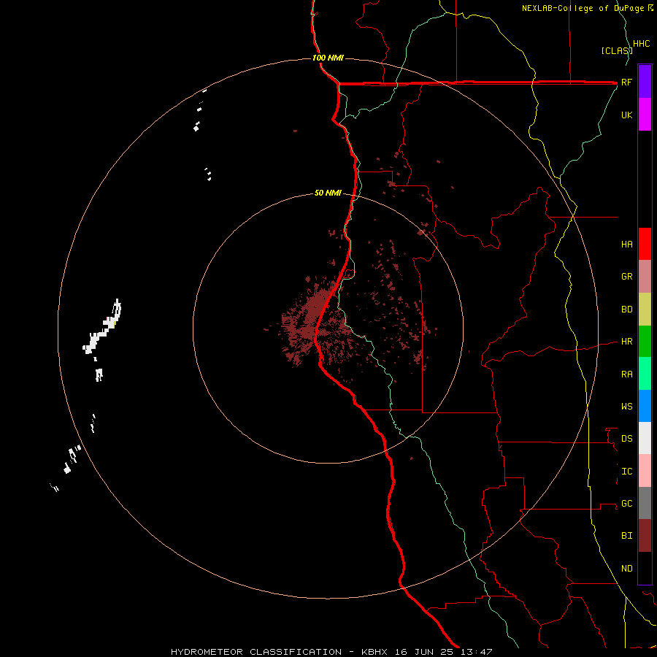The height and width of the screenshot is (657, 657).
Task: Click the blue WS legend swatch
Action: 645,406
